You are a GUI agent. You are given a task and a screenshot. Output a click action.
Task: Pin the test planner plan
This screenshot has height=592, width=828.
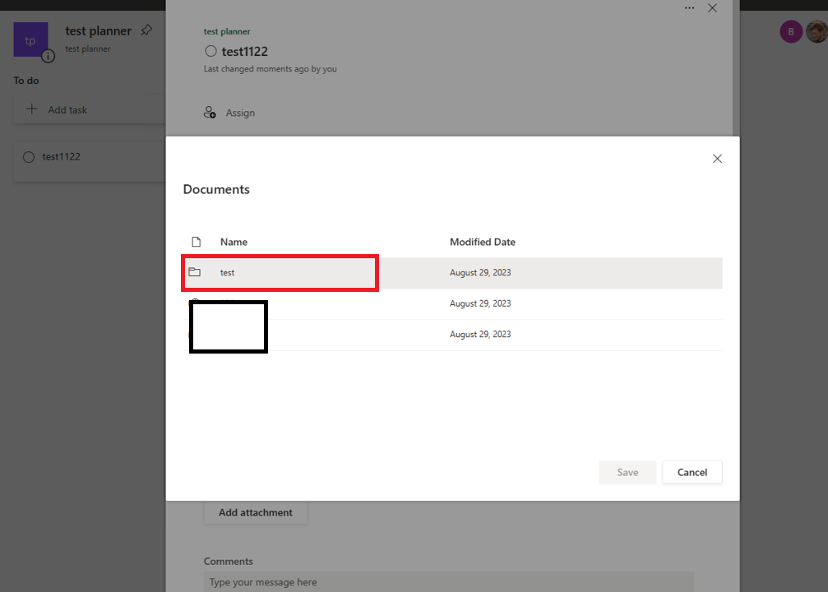146,30
